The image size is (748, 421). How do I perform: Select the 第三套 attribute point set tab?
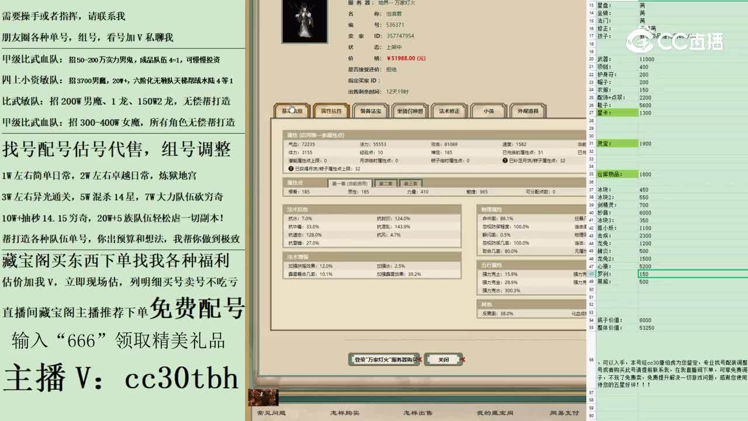411,184
